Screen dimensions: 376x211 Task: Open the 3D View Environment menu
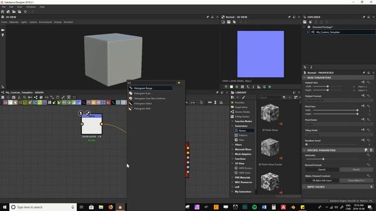click(46, 22)
